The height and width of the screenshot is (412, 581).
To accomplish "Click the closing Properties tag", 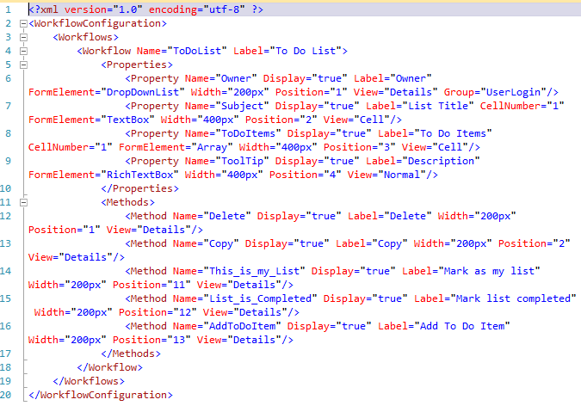I will tap(139, 188).
